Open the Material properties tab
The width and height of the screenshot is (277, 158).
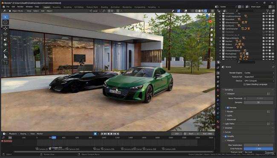(218, 122)
